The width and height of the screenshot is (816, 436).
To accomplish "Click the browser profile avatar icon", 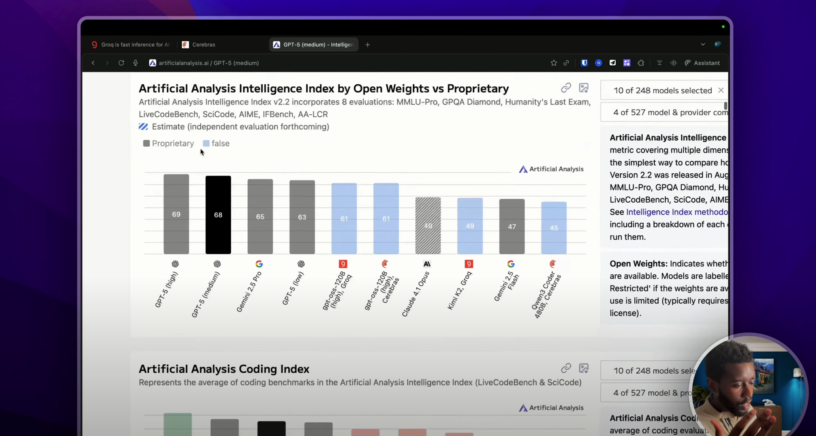I will click(718, 44).
